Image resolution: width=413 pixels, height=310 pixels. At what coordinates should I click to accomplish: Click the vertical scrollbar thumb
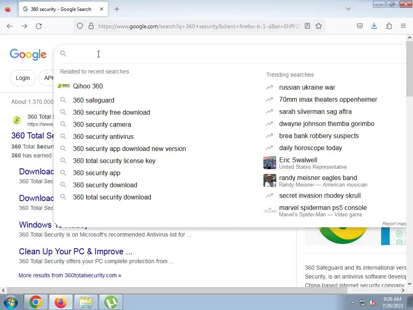[409, 69]
